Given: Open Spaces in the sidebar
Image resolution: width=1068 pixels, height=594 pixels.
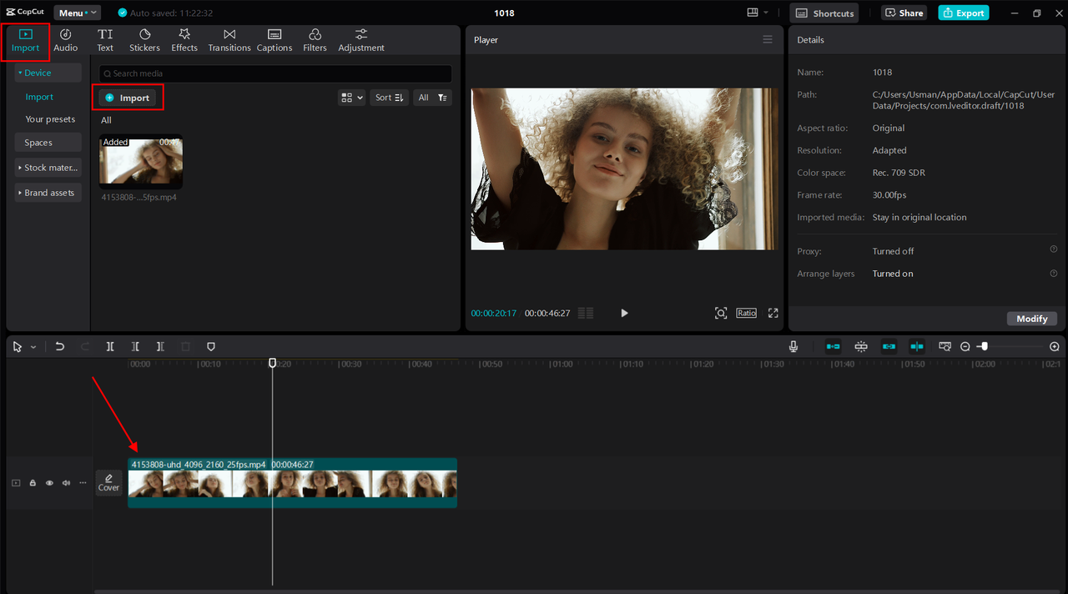Looking at the screenshot, I should (x=48, y=143).
